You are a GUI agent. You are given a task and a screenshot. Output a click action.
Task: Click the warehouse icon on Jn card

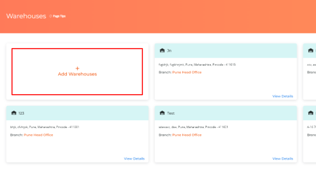tap(162, 50)
